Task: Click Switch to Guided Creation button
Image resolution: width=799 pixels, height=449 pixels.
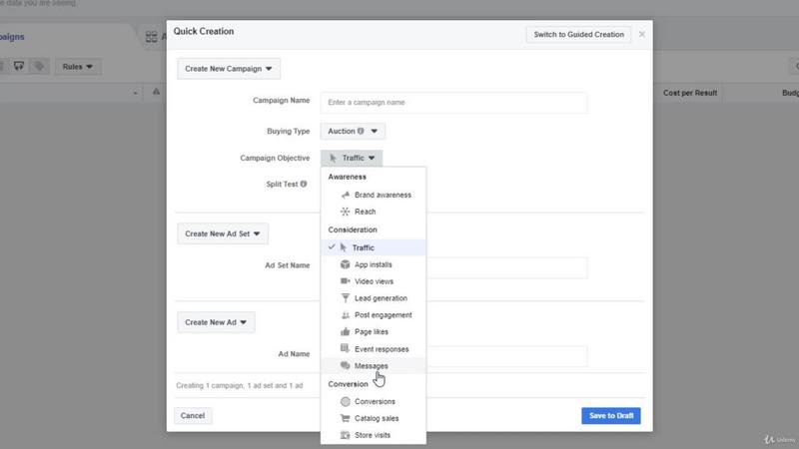Action: tap(578, 34)
